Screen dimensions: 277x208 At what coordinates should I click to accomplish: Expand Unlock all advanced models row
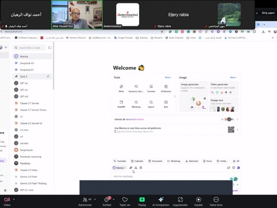pyautogui.click(x=177, y=119)
